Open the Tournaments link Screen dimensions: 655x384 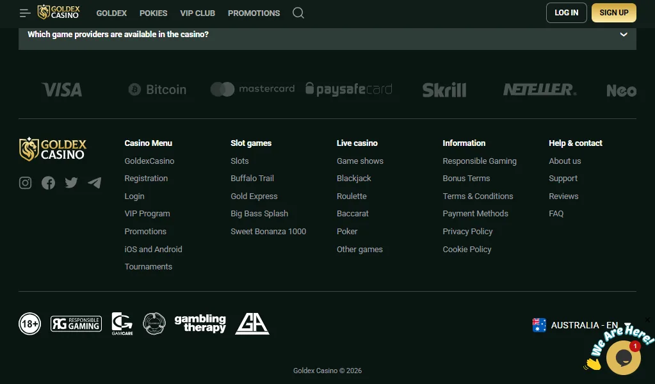coord(149,267)
